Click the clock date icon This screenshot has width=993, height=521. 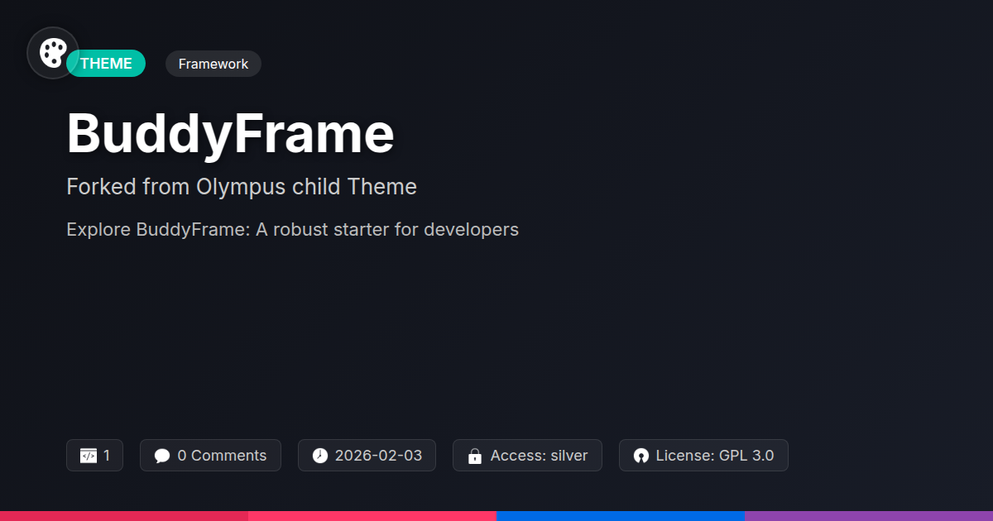[x=320, y=456]
